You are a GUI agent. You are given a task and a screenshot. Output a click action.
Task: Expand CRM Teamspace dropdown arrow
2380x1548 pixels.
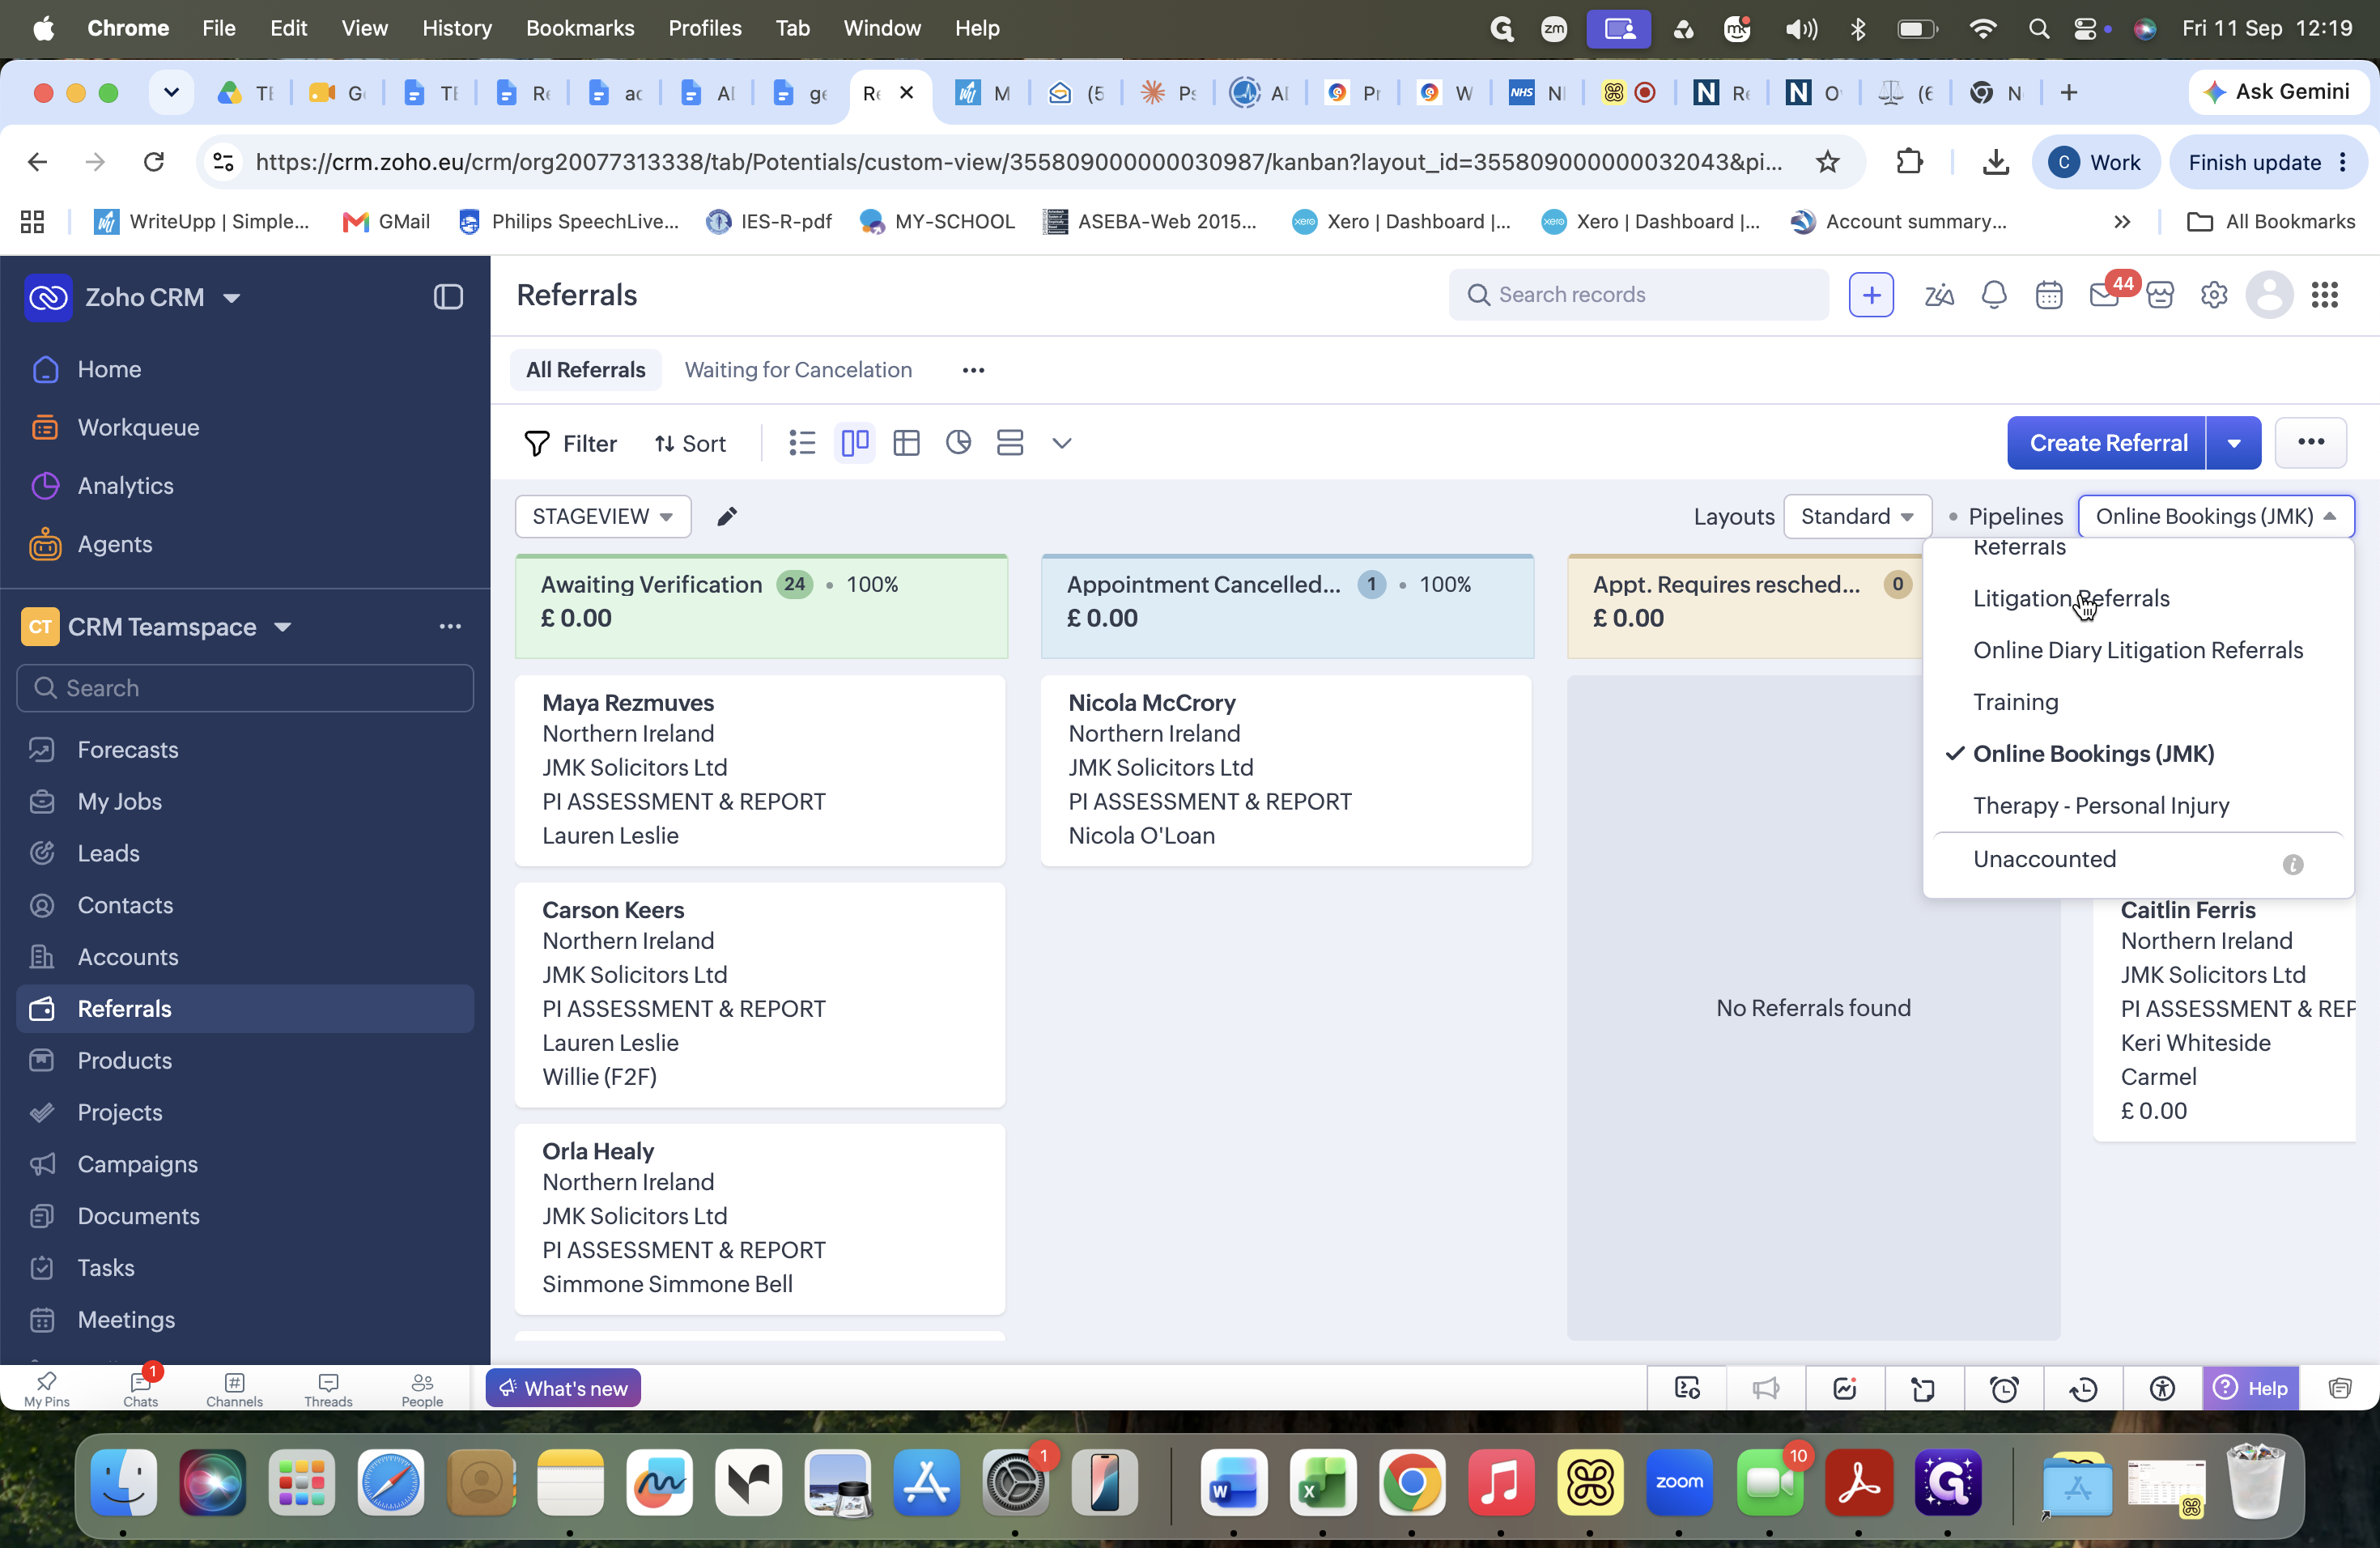[x=283, y=627]
